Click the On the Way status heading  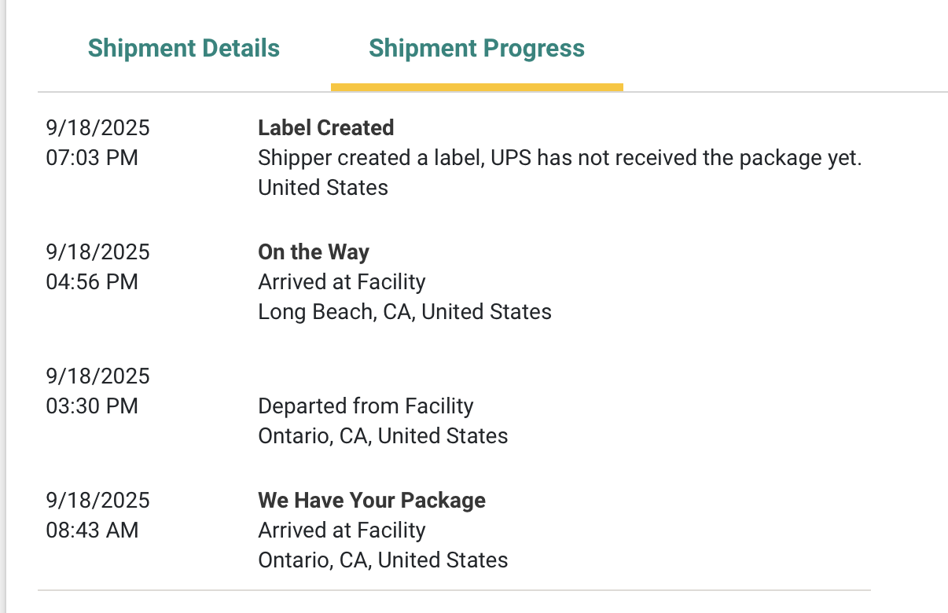pyautogui.click(x=313, y=252)
